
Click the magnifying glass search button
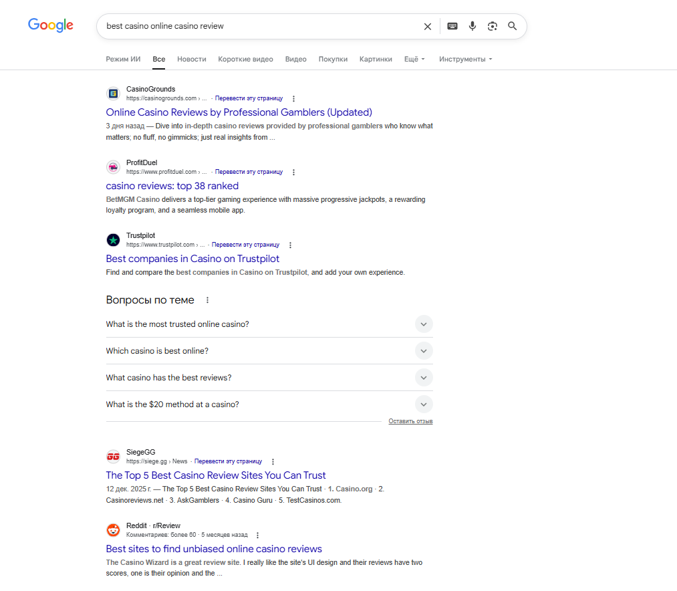[x=512, y=26]
